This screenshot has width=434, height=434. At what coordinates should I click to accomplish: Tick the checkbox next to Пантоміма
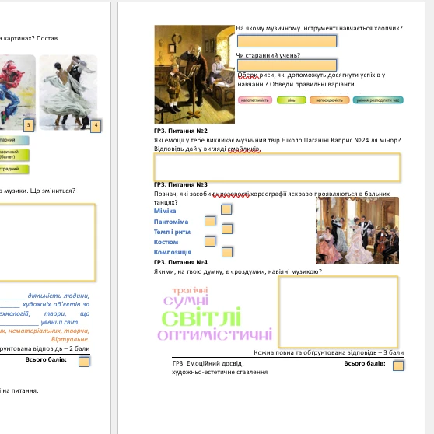click(210, 221)
